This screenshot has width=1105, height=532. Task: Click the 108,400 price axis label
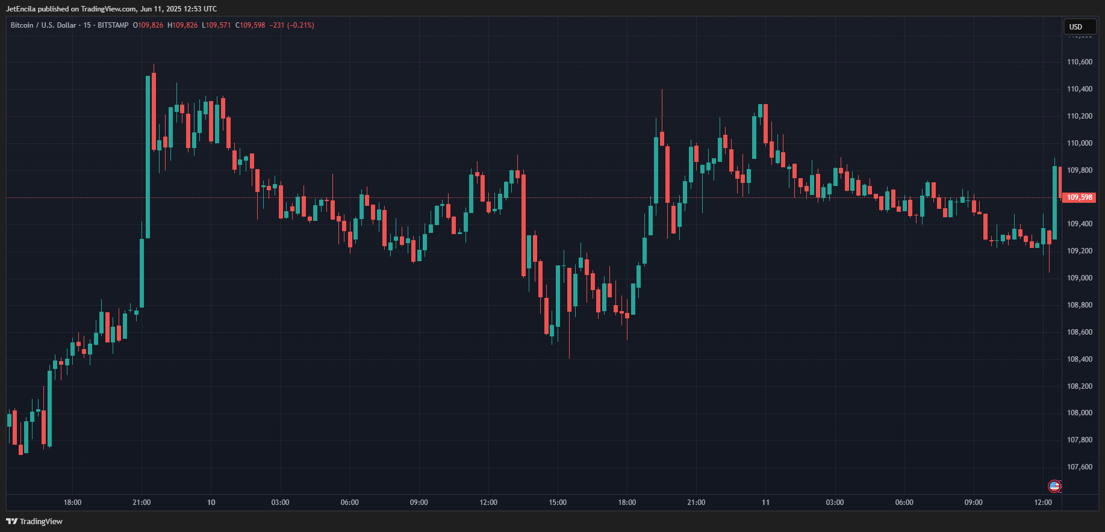tap(1080, 359)
